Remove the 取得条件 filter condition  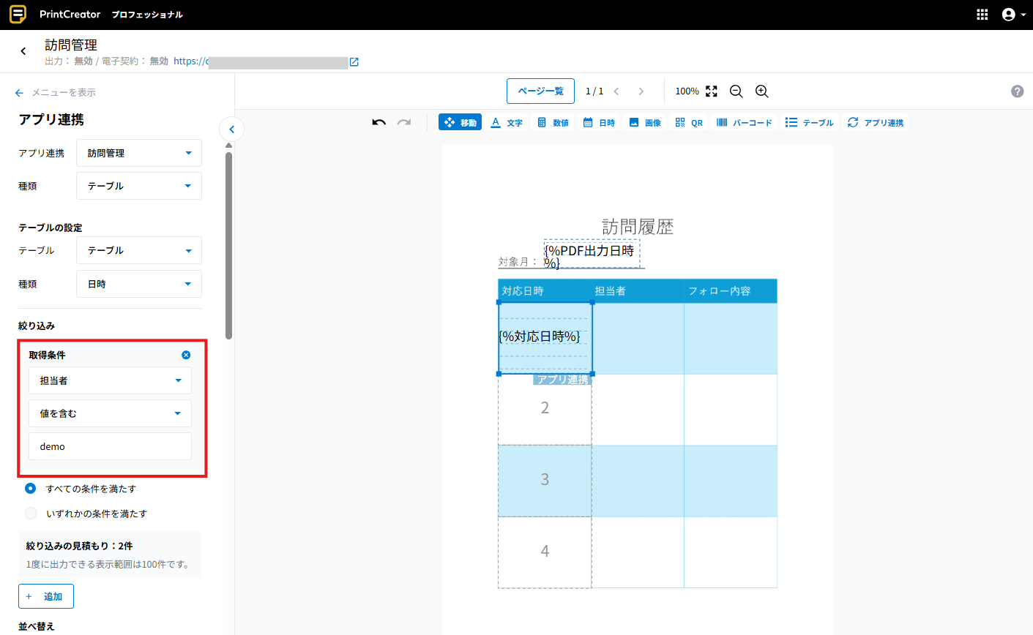pyautogui.click(x=186, y=355)
